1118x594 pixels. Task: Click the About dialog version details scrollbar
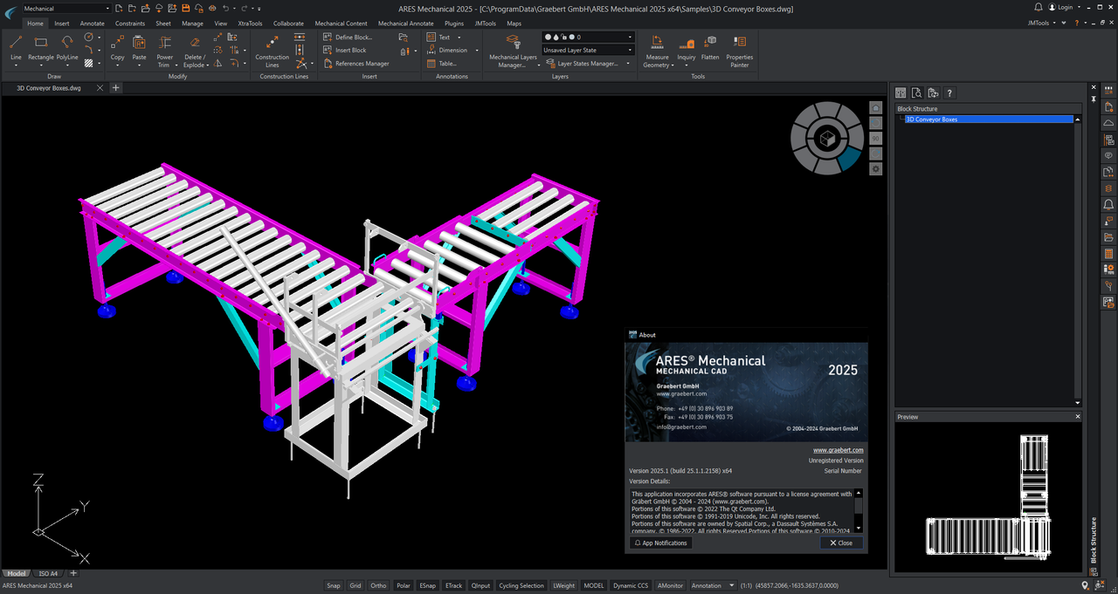point(859,510)
